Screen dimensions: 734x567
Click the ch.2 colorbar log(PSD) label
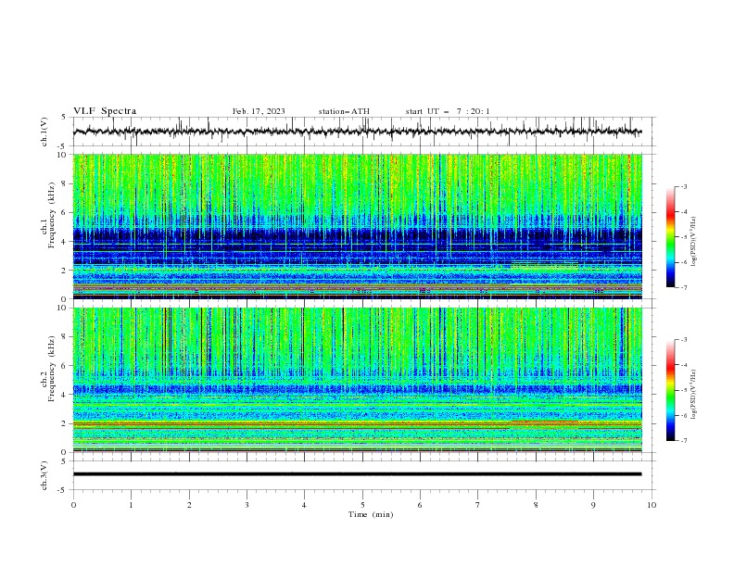[x=694, y=394]
